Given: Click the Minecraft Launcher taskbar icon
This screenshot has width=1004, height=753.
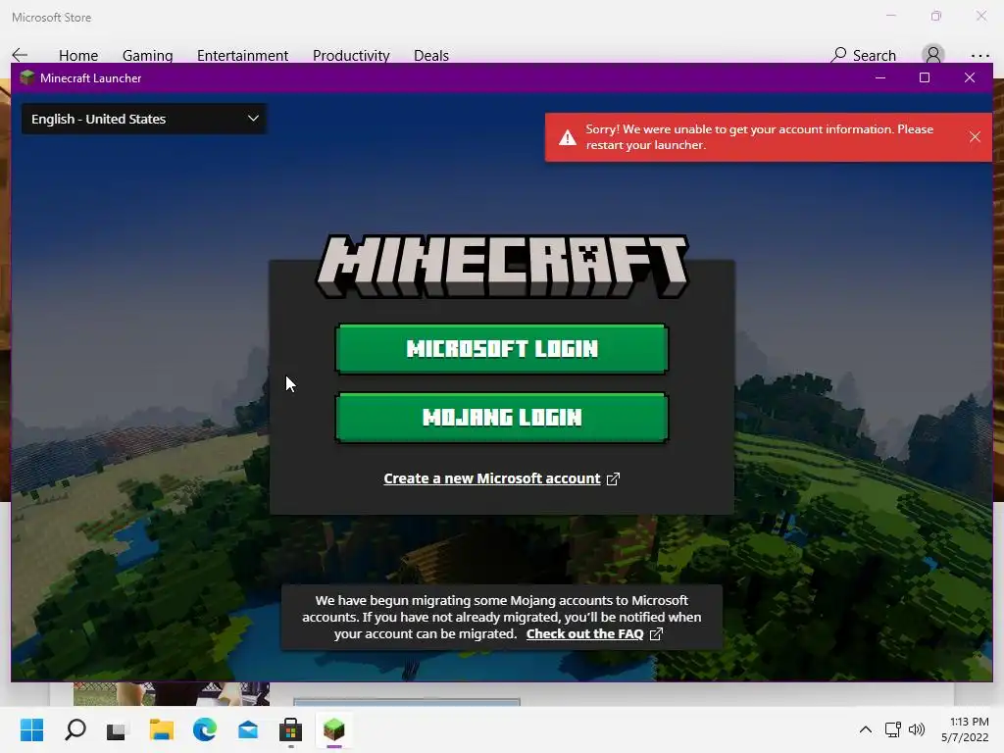Looking at the screenshot, I should [334, 729].
